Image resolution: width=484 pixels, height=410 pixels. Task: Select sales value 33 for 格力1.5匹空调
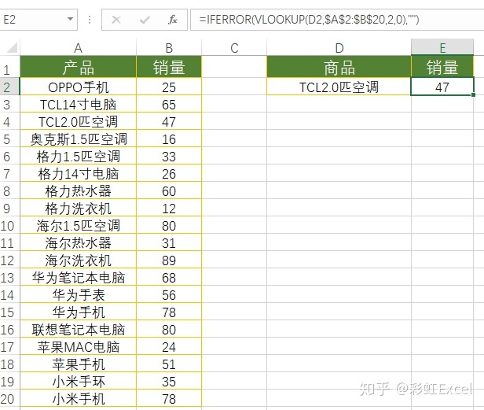(169, 156)
